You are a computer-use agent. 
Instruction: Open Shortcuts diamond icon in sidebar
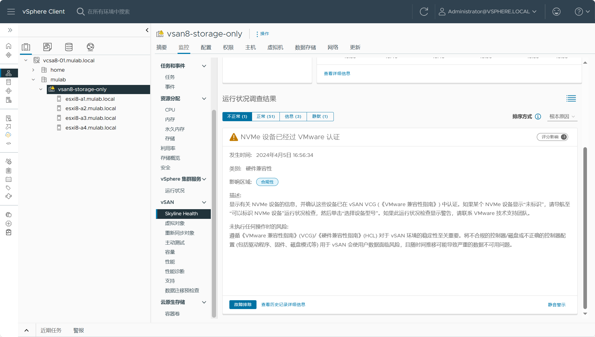9,55
